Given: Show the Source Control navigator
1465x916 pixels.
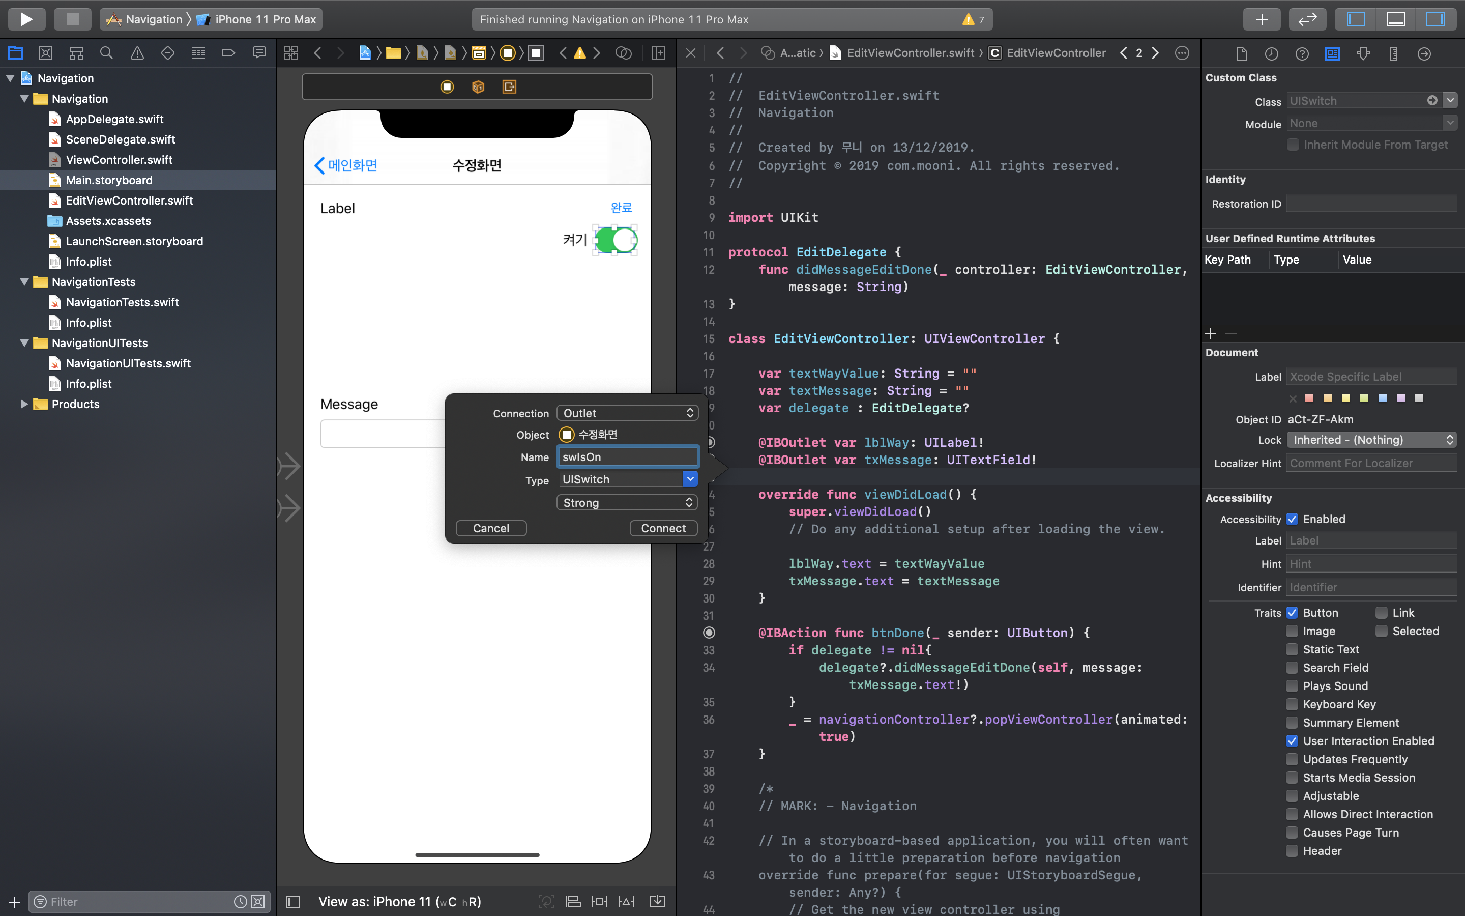Looking at the screenshot, I should click(45, 53).
